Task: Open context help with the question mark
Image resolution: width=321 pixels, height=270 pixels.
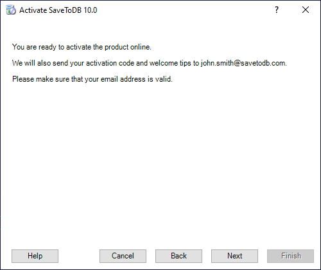Action: (x=277, y=10)
